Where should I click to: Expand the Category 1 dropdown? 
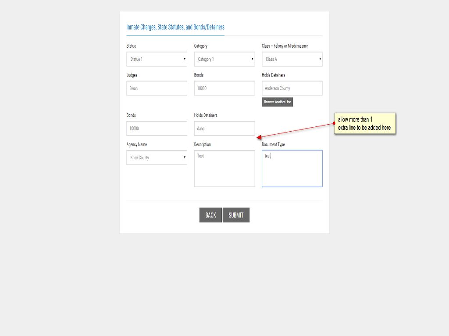(224, 59)
